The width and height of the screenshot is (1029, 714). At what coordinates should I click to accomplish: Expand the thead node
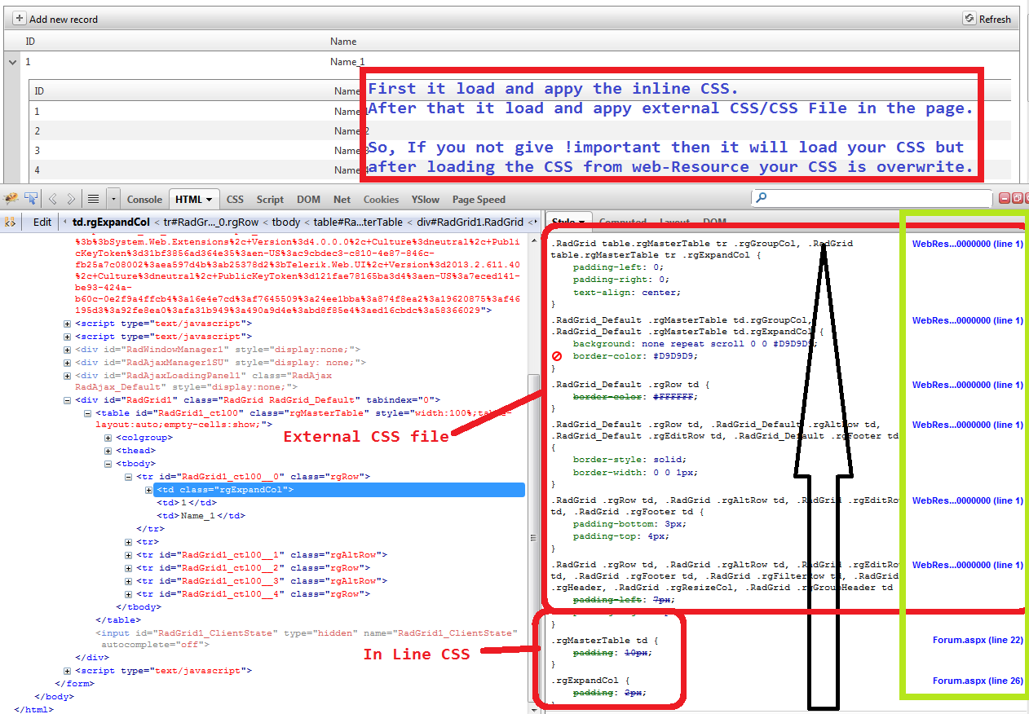click(x=108, y=451)
